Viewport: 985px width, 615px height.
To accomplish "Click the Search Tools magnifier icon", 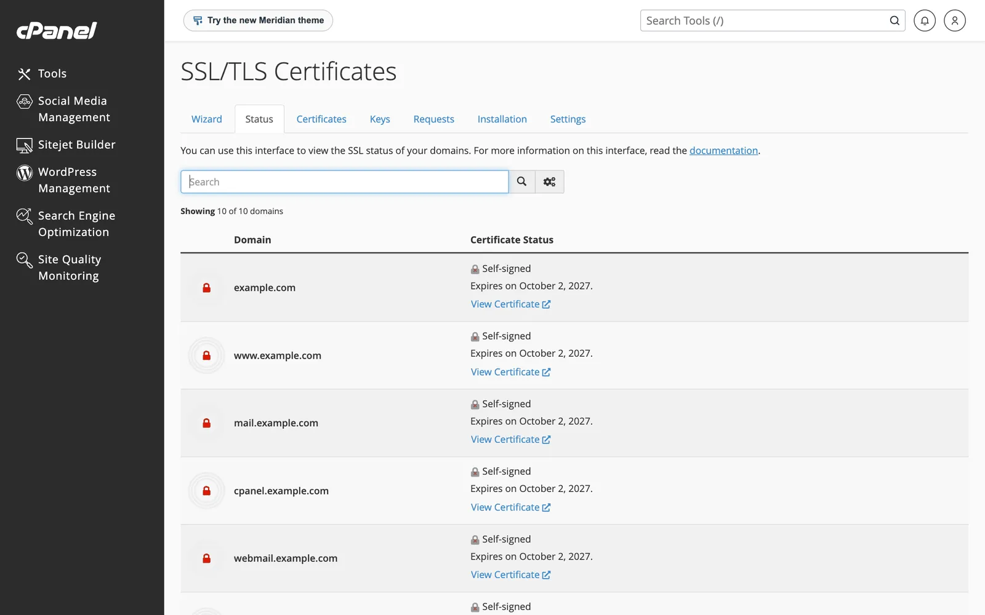I will click(x=895, y=20).
